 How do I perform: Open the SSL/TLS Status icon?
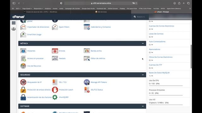tap(87, 90)
